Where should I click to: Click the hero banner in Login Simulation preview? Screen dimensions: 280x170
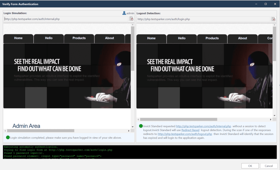(x=67, y=76)
